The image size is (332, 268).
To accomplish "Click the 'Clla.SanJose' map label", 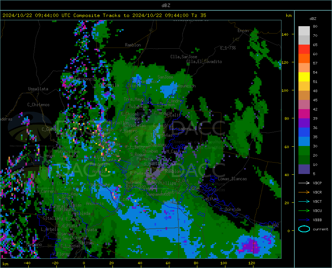I will pyautogui.click(x=184, y=57).
